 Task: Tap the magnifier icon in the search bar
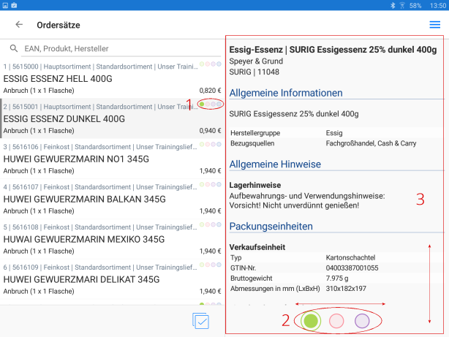pyautogui.click(x=14, y=49)
